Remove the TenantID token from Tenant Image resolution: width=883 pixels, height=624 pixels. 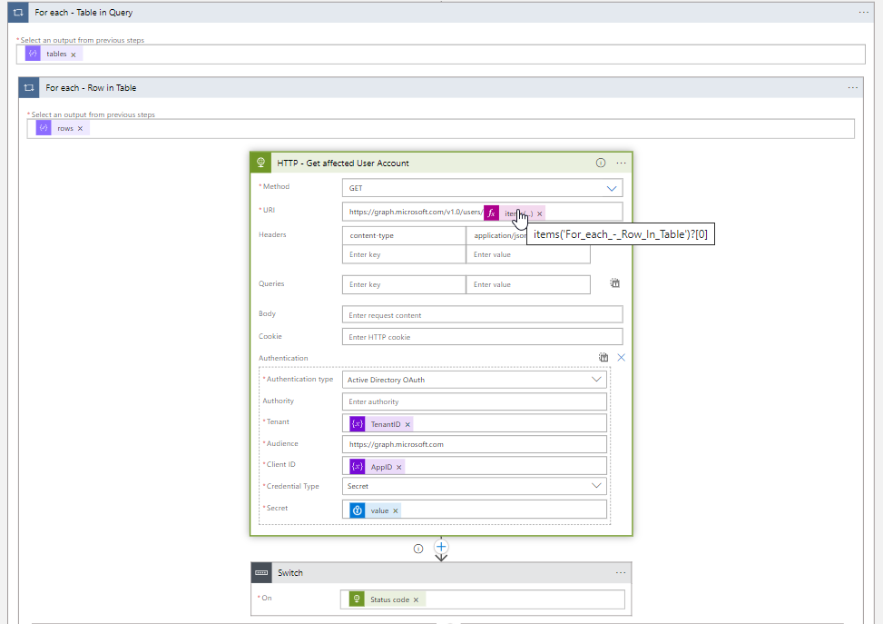pyautogui.click(x=407, y=424)
